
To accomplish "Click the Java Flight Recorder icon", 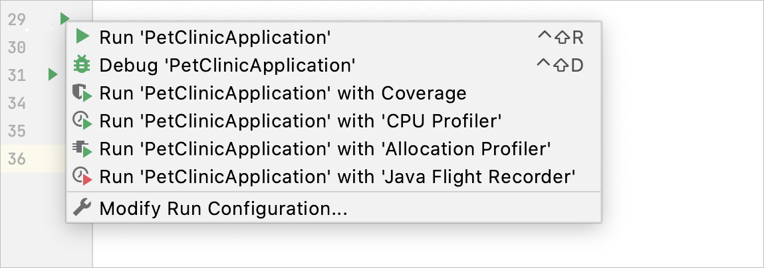I will click(82, 176).
